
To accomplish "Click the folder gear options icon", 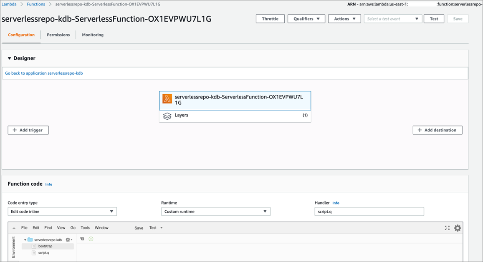I will 68,240.
